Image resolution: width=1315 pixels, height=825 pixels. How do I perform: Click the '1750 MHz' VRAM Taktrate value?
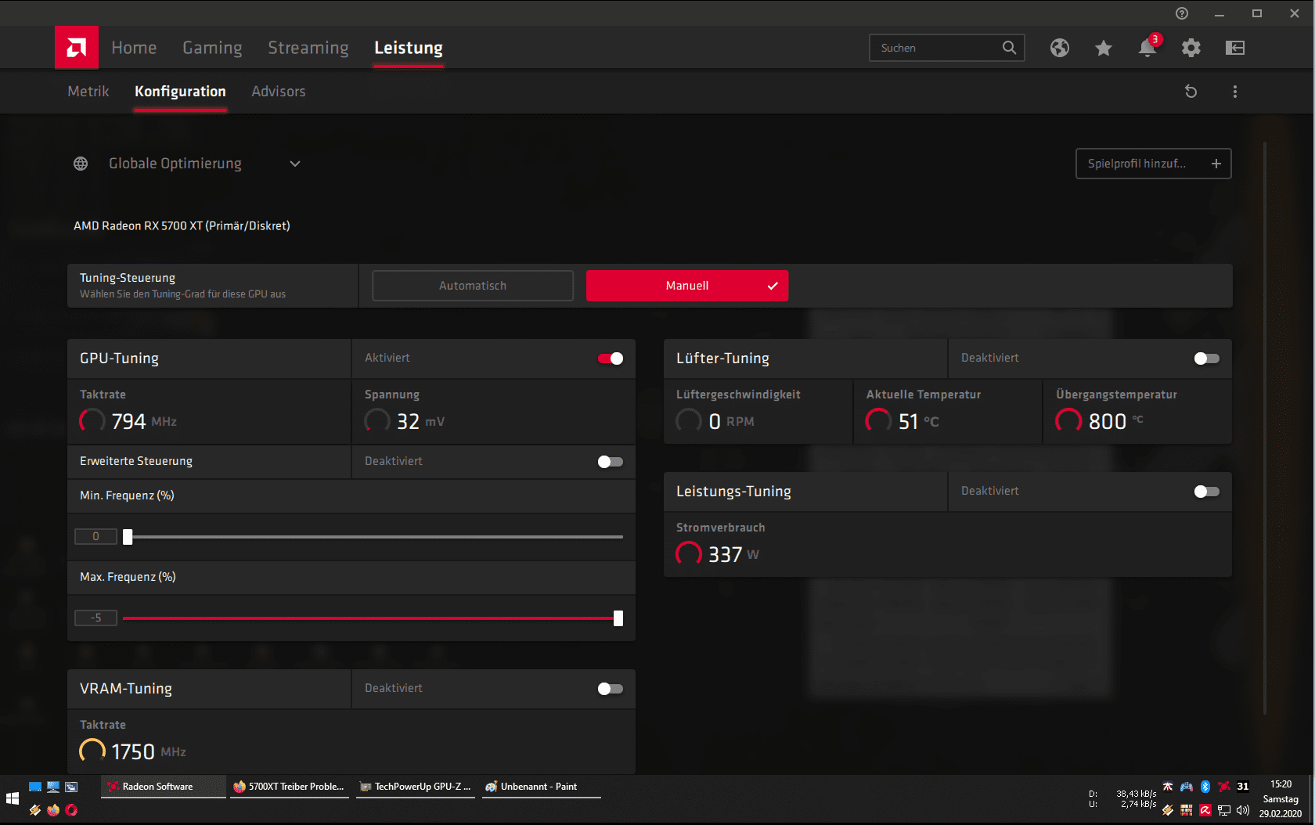click(x=149, y=751)
